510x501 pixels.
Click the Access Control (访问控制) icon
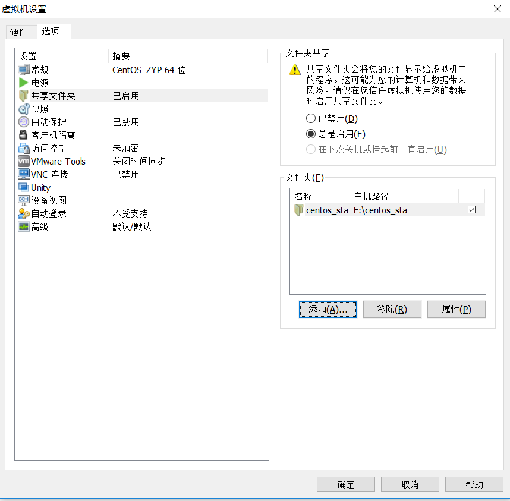tap(24, 148)
